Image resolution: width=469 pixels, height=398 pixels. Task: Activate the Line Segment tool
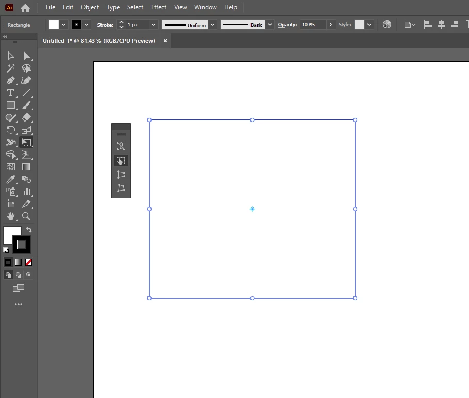[26, 93]
